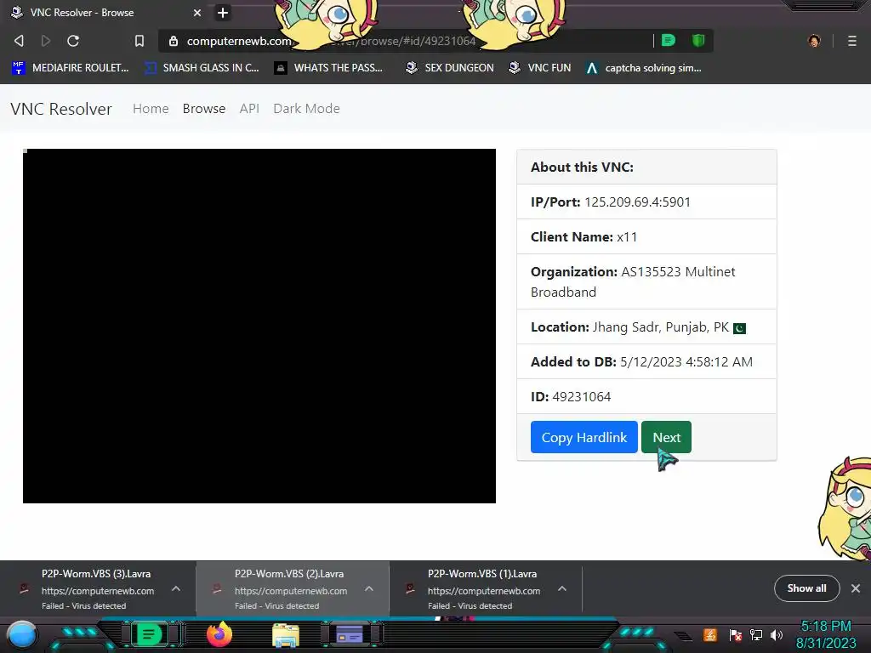The image size is (871, 653).
Task: Go back using the browser back arrow
Action: [x=19, y=41]
